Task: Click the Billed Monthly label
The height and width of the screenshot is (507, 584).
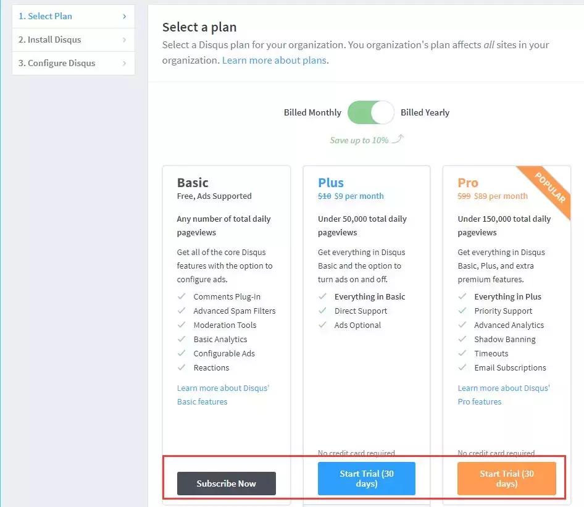Action: [312, 112]
